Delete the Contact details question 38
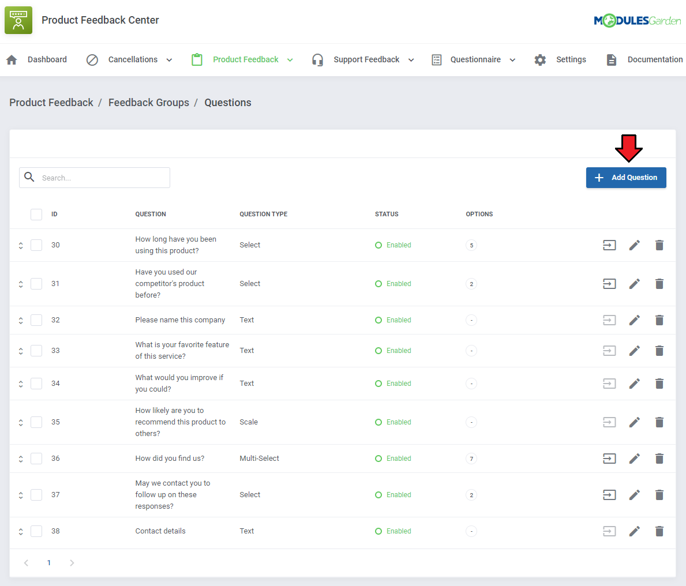The height and width of the screenshot is (586, 686). tap(659, 531)
